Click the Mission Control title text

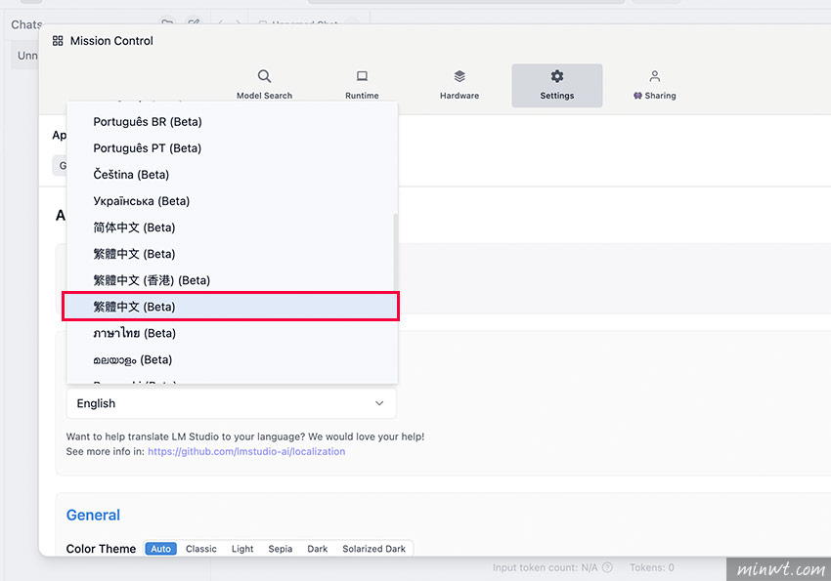(111, 41)
